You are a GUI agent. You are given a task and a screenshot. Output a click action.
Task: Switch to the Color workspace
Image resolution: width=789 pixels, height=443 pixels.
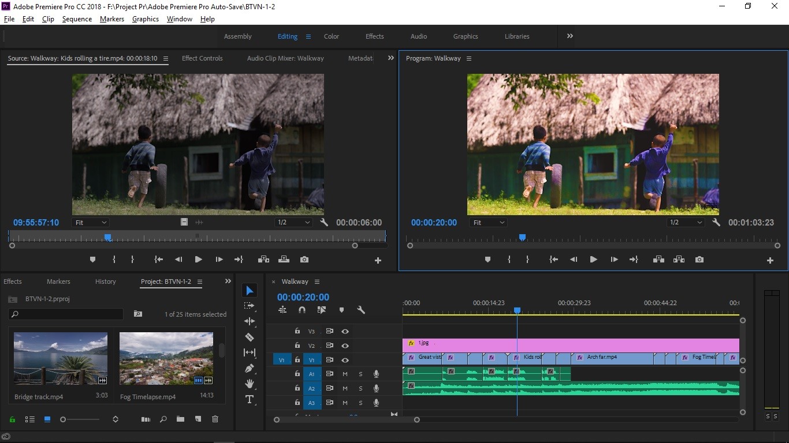[332, 36]
